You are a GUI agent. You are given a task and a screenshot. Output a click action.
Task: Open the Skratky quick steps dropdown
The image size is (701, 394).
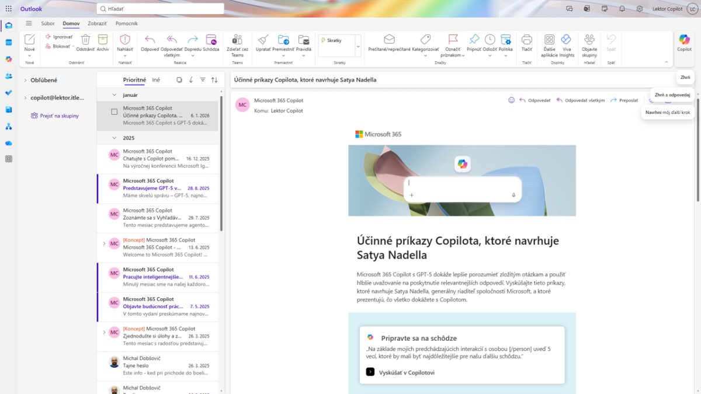click(358, 46)
